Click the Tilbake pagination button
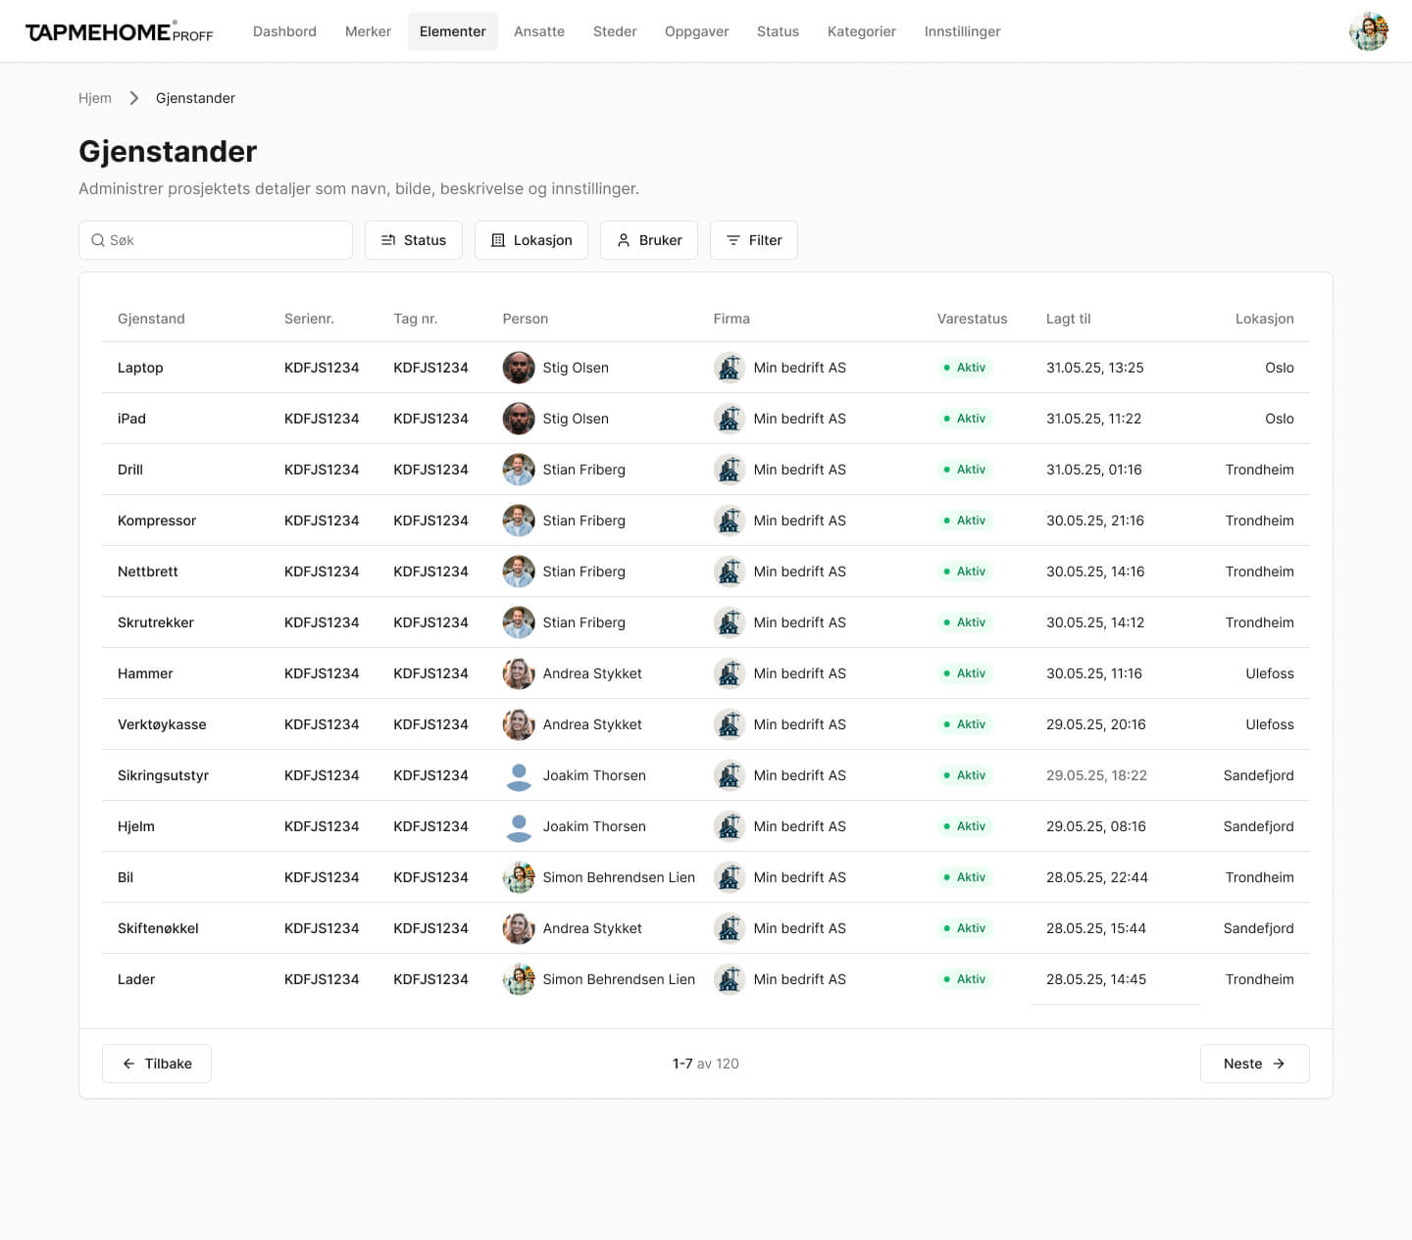This screenshot has height=1240, width=1412. 157,1064
